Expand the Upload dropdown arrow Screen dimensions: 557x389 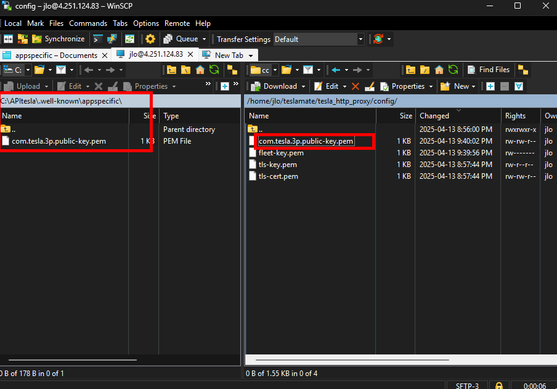point(47,86)
